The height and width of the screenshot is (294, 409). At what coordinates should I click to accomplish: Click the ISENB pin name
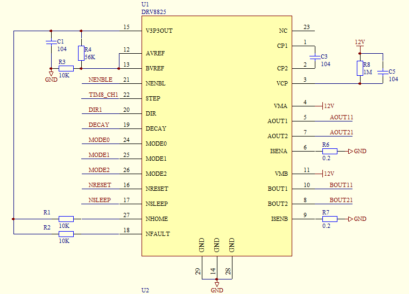tap(279, 219)
